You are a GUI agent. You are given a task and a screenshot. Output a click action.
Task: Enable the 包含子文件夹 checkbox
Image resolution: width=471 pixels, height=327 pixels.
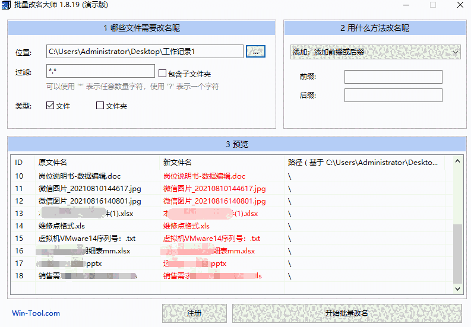click(x=162, y=73)
